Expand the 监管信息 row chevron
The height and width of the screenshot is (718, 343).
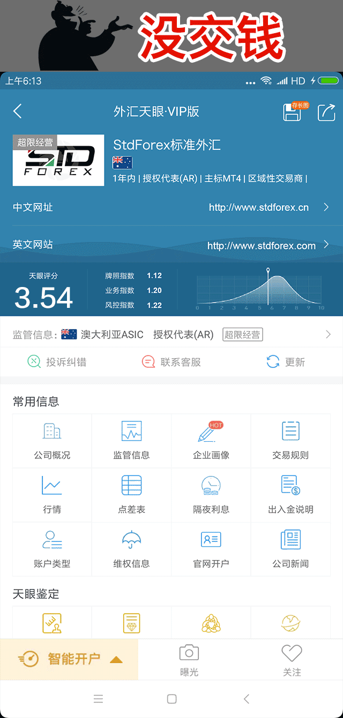[328, 335]
